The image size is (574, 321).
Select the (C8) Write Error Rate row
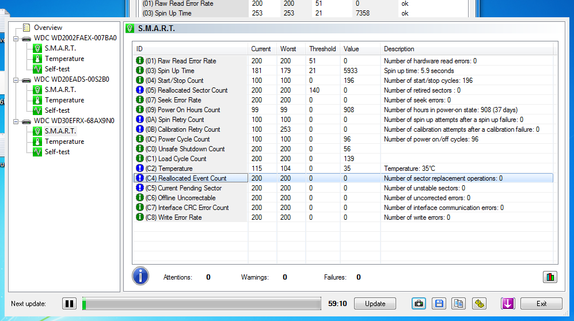click(343, 217)
